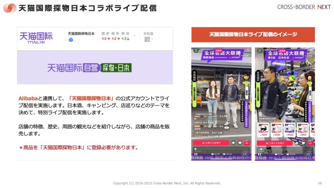Skip forward 15 seconds in the right stream
This screenshot has width=334, height=188.
tap(291, 154)
